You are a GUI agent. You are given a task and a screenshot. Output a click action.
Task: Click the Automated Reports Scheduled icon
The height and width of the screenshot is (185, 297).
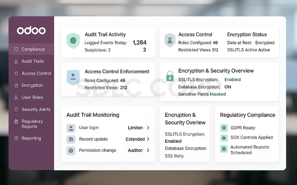(x=224, y=149)
